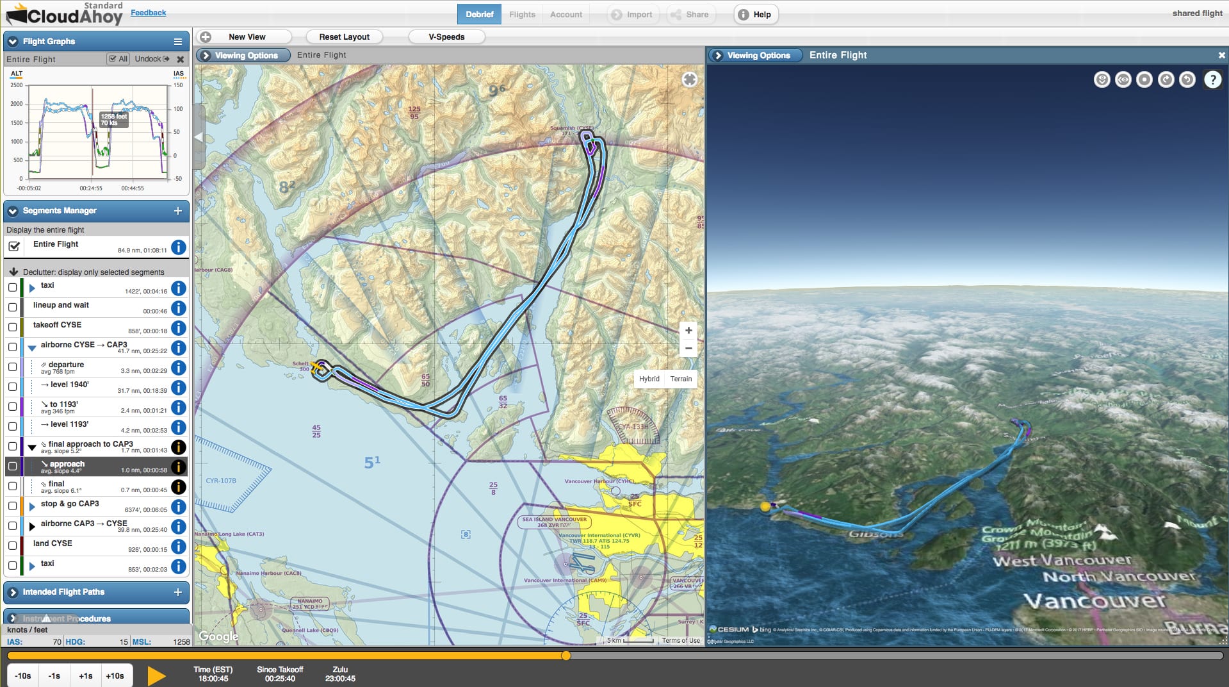The height and width of the screenshot is (687, 1229).
Task: Expand the first taxi segment
Action: pos(32,288)
